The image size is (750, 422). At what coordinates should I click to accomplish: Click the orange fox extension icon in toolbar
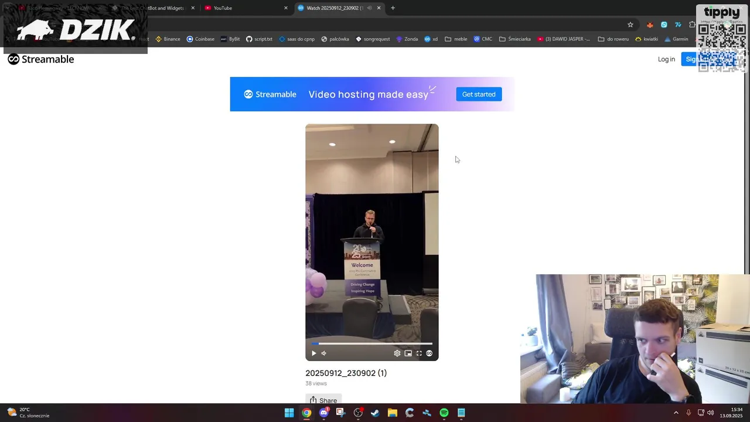point(650,25)
